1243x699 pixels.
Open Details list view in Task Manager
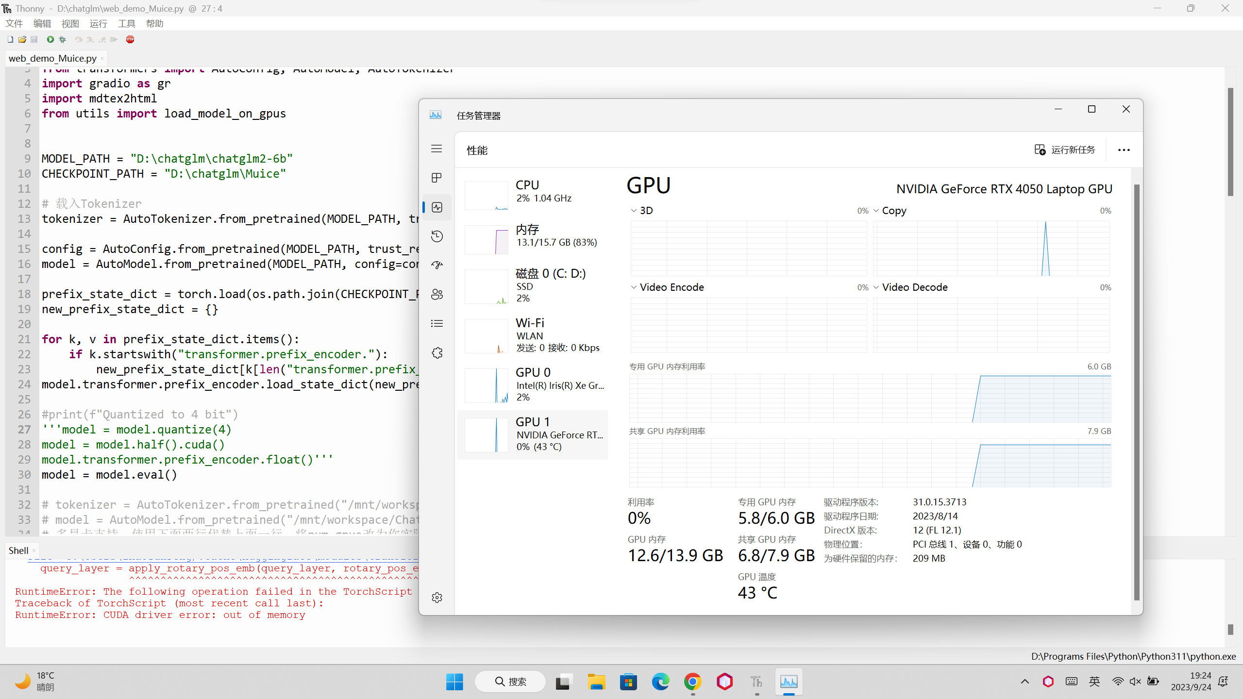437,323
